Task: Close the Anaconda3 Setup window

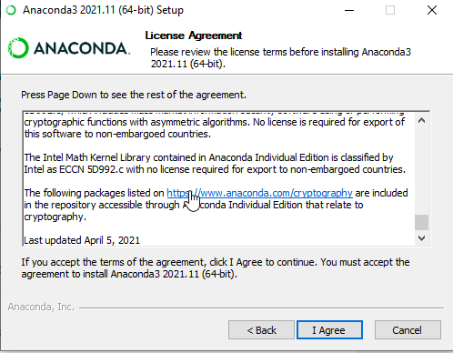Action: [432, 10]
